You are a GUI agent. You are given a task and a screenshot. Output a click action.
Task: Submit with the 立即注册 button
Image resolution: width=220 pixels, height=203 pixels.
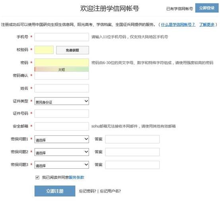55,191
